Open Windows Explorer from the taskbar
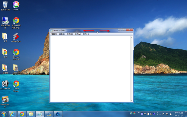This screenshot has height=117, width=187. pos(31,114)
